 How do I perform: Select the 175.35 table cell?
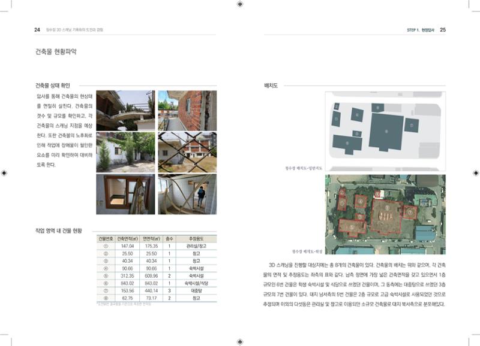click(152, 246)
